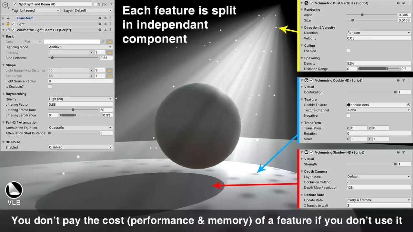
Task: Click the Cookie Texture object picker circle
Action: click(409, 105)
